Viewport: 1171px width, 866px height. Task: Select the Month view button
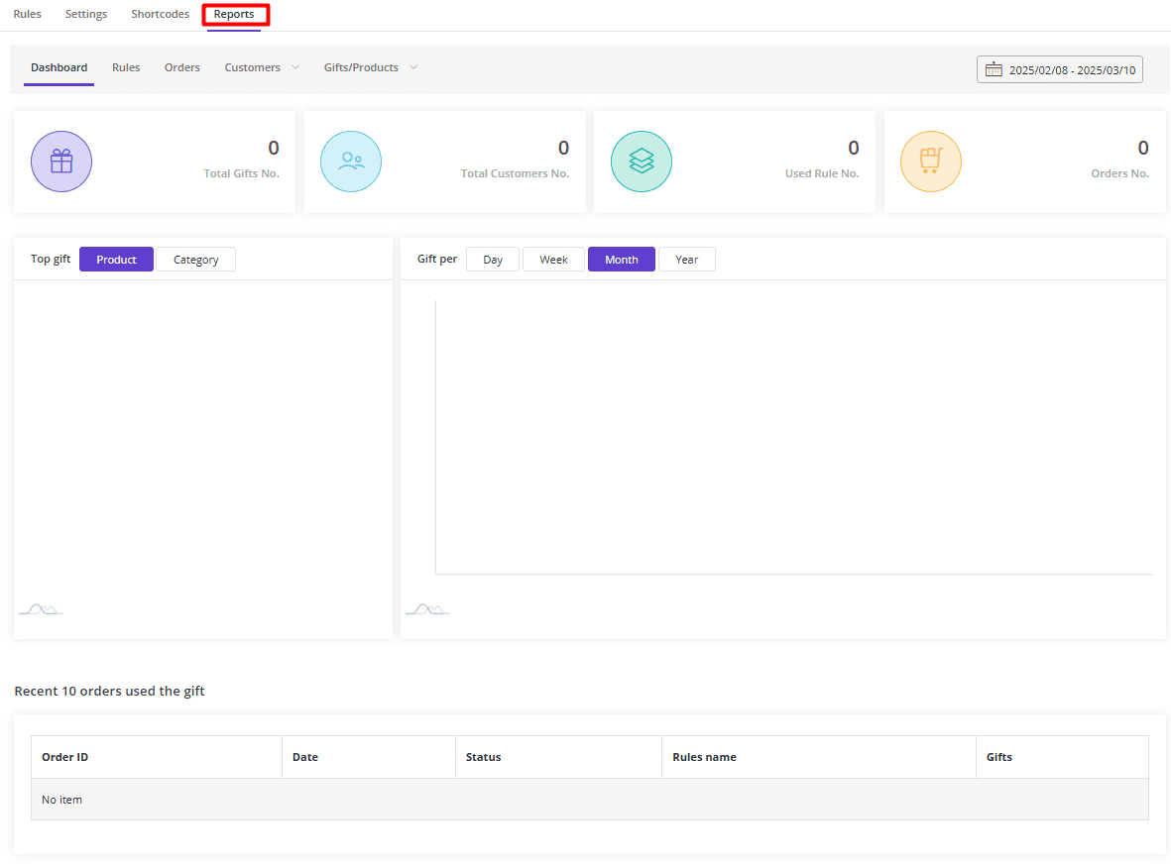pos(621,259)
